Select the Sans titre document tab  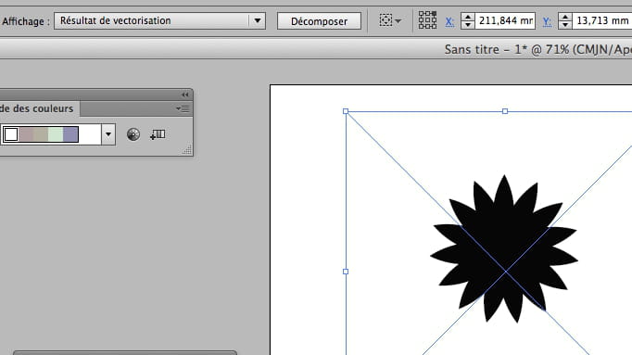[538, 49]
